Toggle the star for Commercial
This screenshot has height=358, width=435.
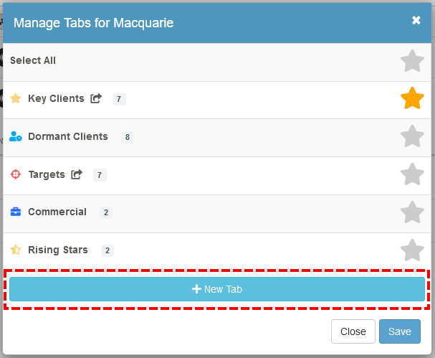[x=412, y=212]
